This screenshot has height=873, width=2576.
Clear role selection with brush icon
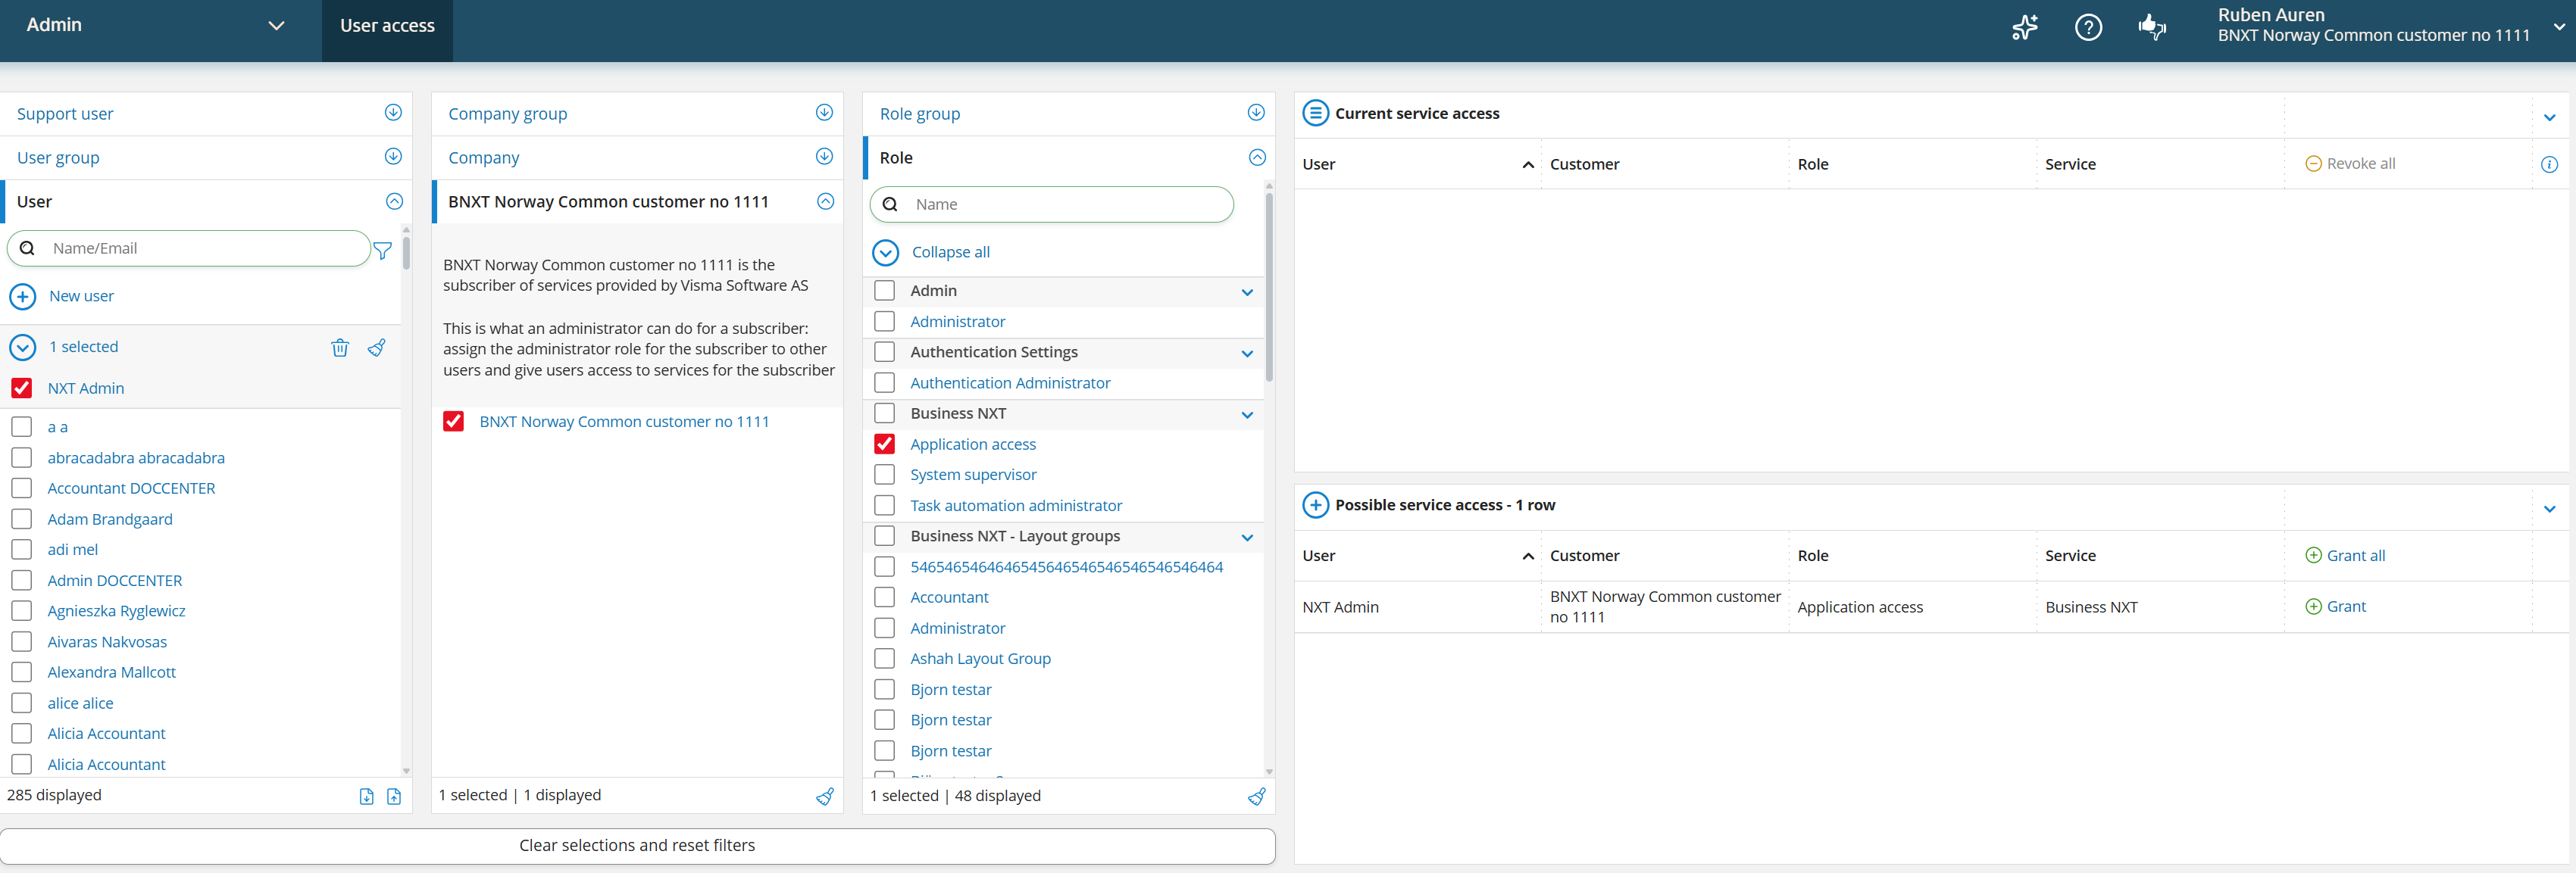click(1256, 796)
